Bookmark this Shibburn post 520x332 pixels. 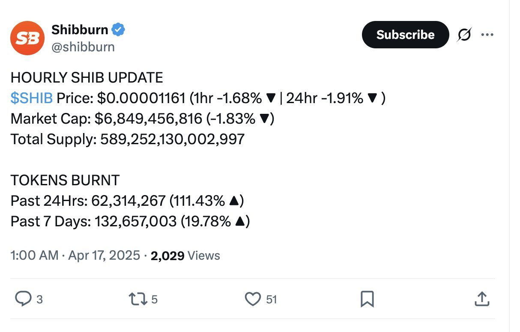click(367, 299)
